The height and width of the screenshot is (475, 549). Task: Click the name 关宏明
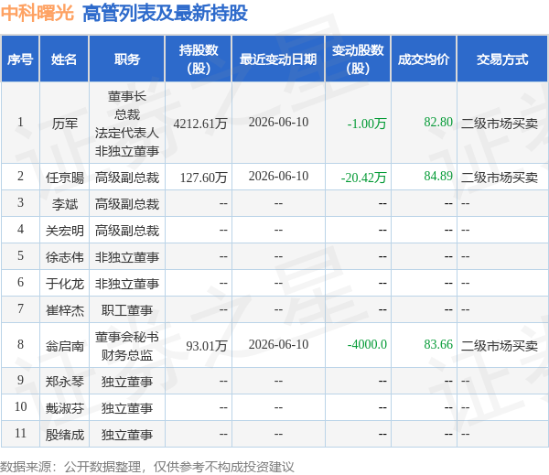[65, 231]
